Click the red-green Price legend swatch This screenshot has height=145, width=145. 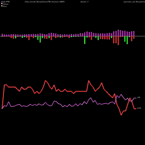coord(2,6)
